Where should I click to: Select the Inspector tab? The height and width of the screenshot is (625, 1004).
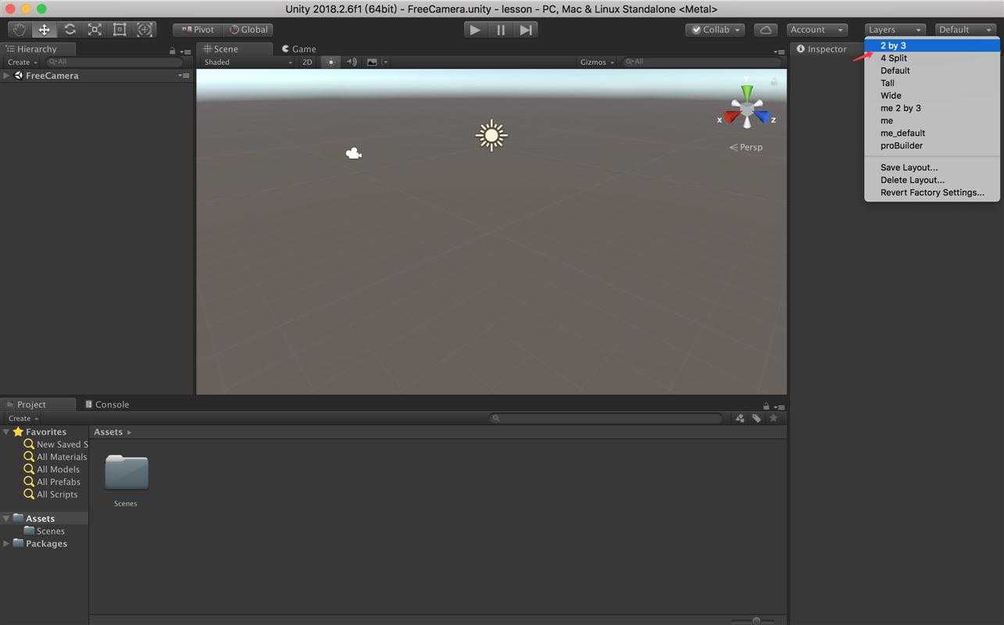821,48
